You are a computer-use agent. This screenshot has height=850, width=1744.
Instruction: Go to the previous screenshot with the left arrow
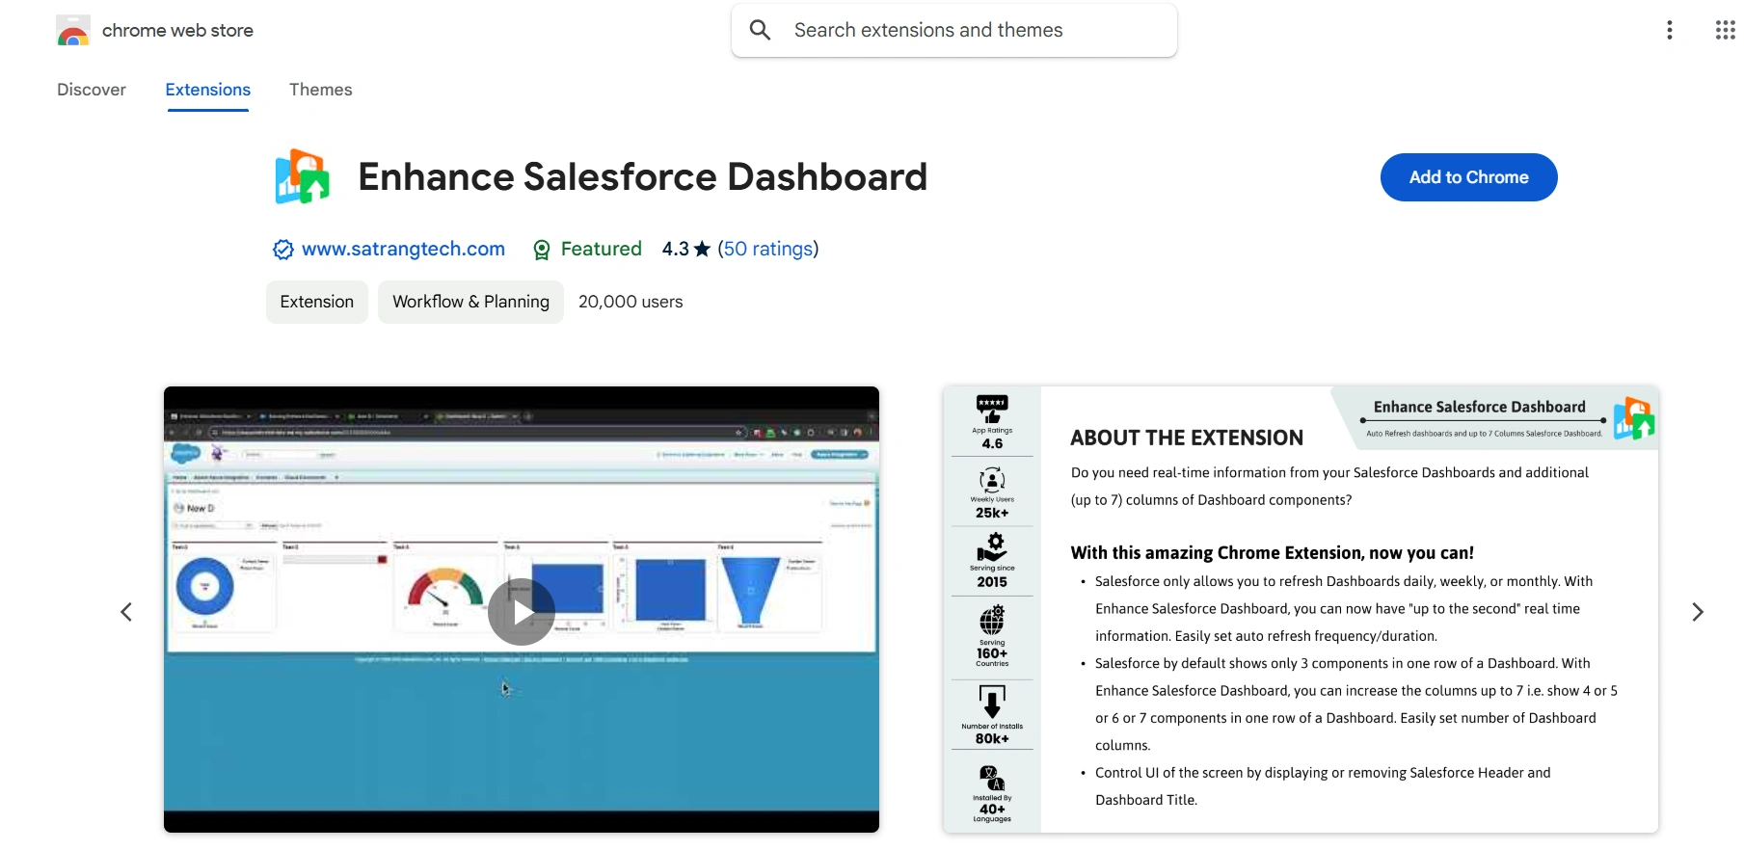click(x=126, y=612)
